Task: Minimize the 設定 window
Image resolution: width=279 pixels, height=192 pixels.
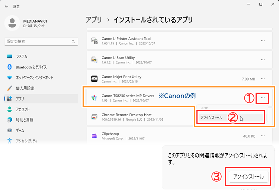Action: click(x=248, y=4)
